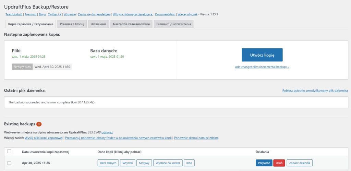
Task: Click the Dane kopii column header
Action: point(120,152)
